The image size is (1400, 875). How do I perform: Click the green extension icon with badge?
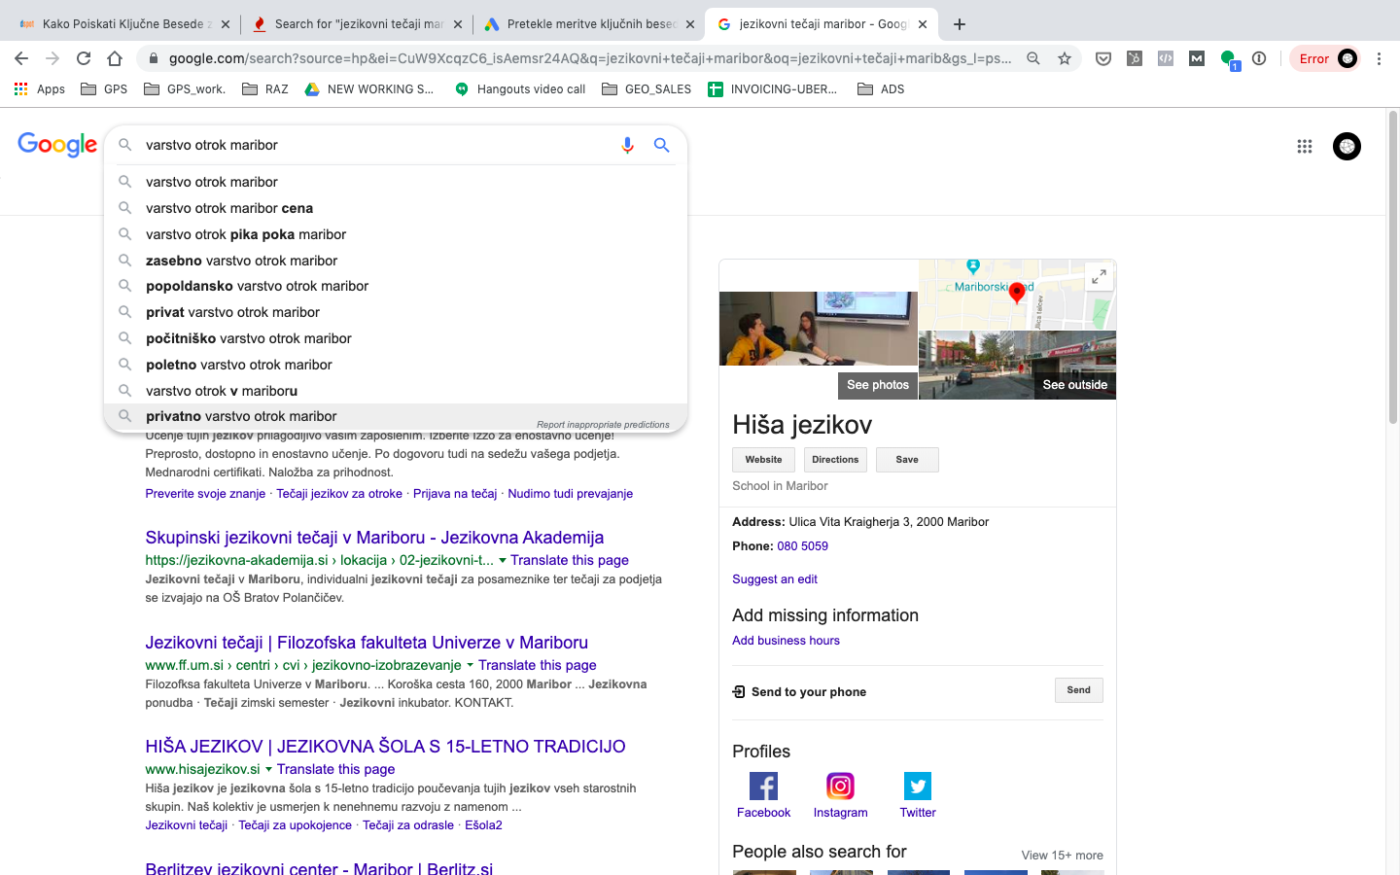[x=1228, y=58]
